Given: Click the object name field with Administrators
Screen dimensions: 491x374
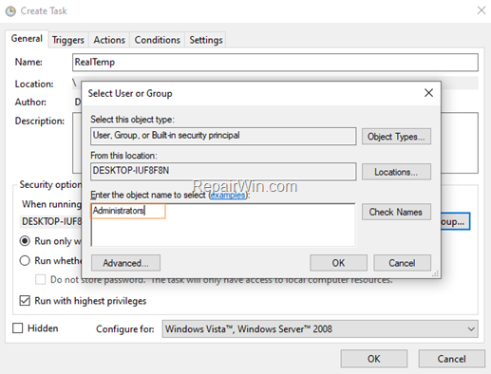Looking at the screenshot, I should point(223,225).
